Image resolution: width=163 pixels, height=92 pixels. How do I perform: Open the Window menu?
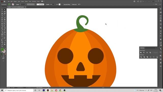[34, 2]
